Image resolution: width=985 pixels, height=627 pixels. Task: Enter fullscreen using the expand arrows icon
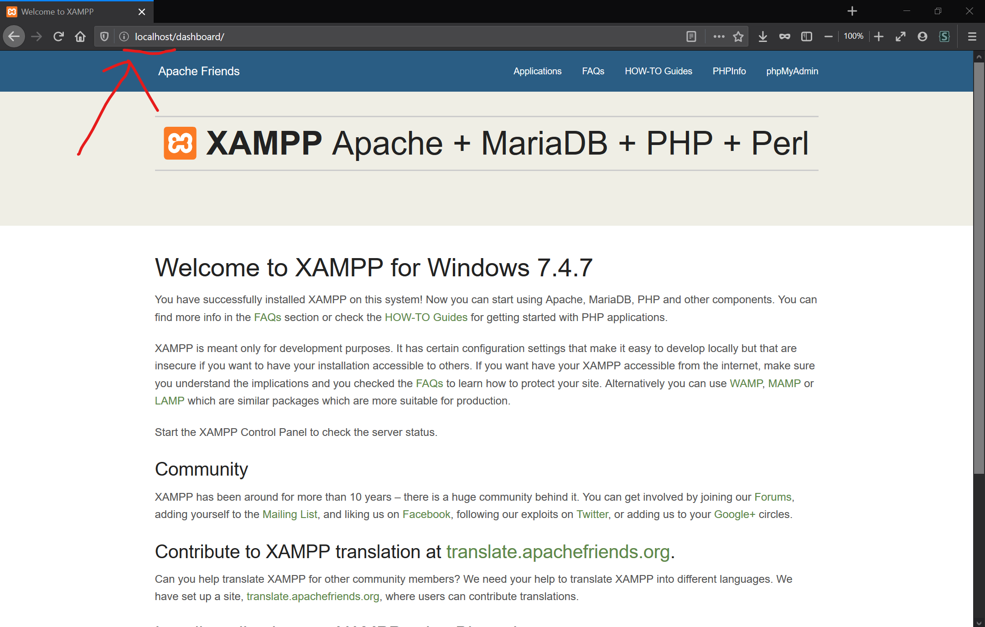pos(900,36)
